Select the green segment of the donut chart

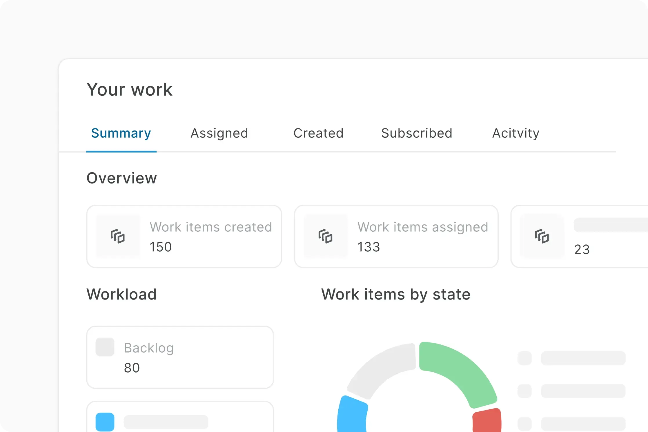(464, 368)
